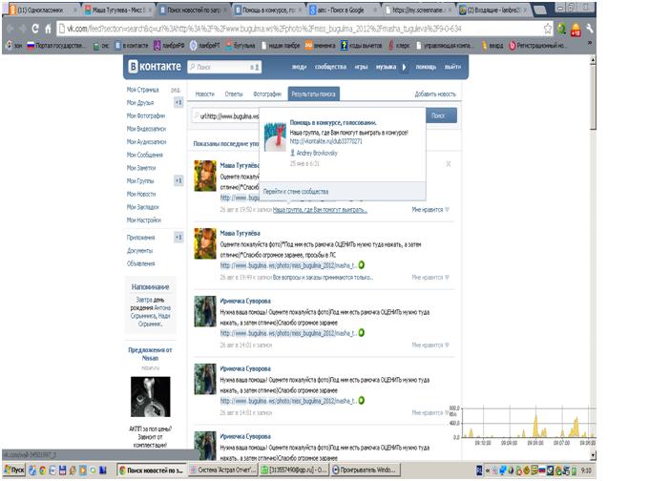Open 'Мои Настройки' in left menu

(x=143, y=220)
